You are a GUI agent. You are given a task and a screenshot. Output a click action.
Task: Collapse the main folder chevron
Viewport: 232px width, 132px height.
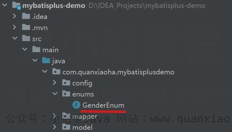[x=25, y=49]
